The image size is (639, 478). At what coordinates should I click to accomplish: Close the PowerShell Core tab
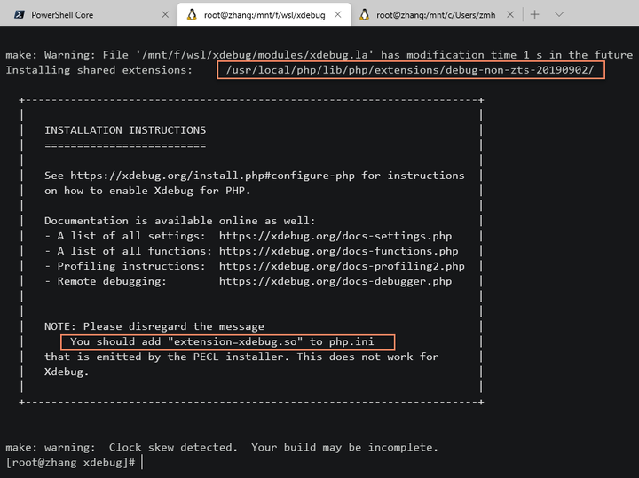coord(165,15)
